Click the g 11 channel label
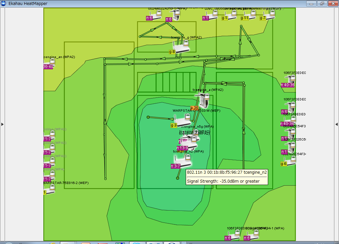Screen dimensions: 339x244 [245, 18]
